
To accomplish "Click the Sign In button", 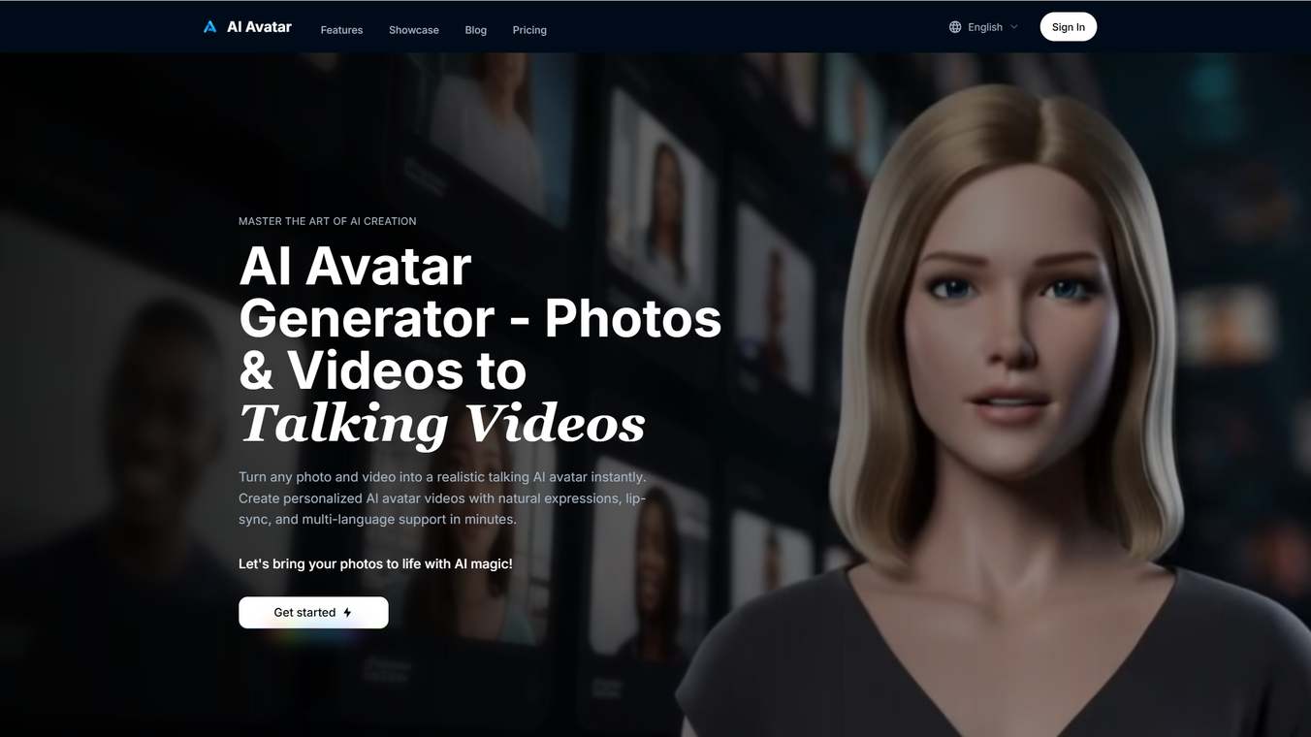I will (x=1069, y=27).
